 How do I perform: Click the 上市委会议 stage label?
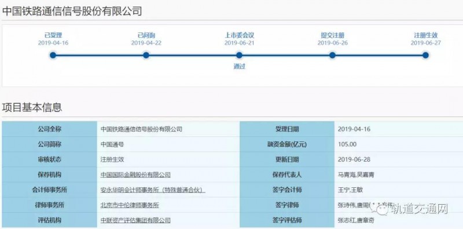[x=240, y=35]
